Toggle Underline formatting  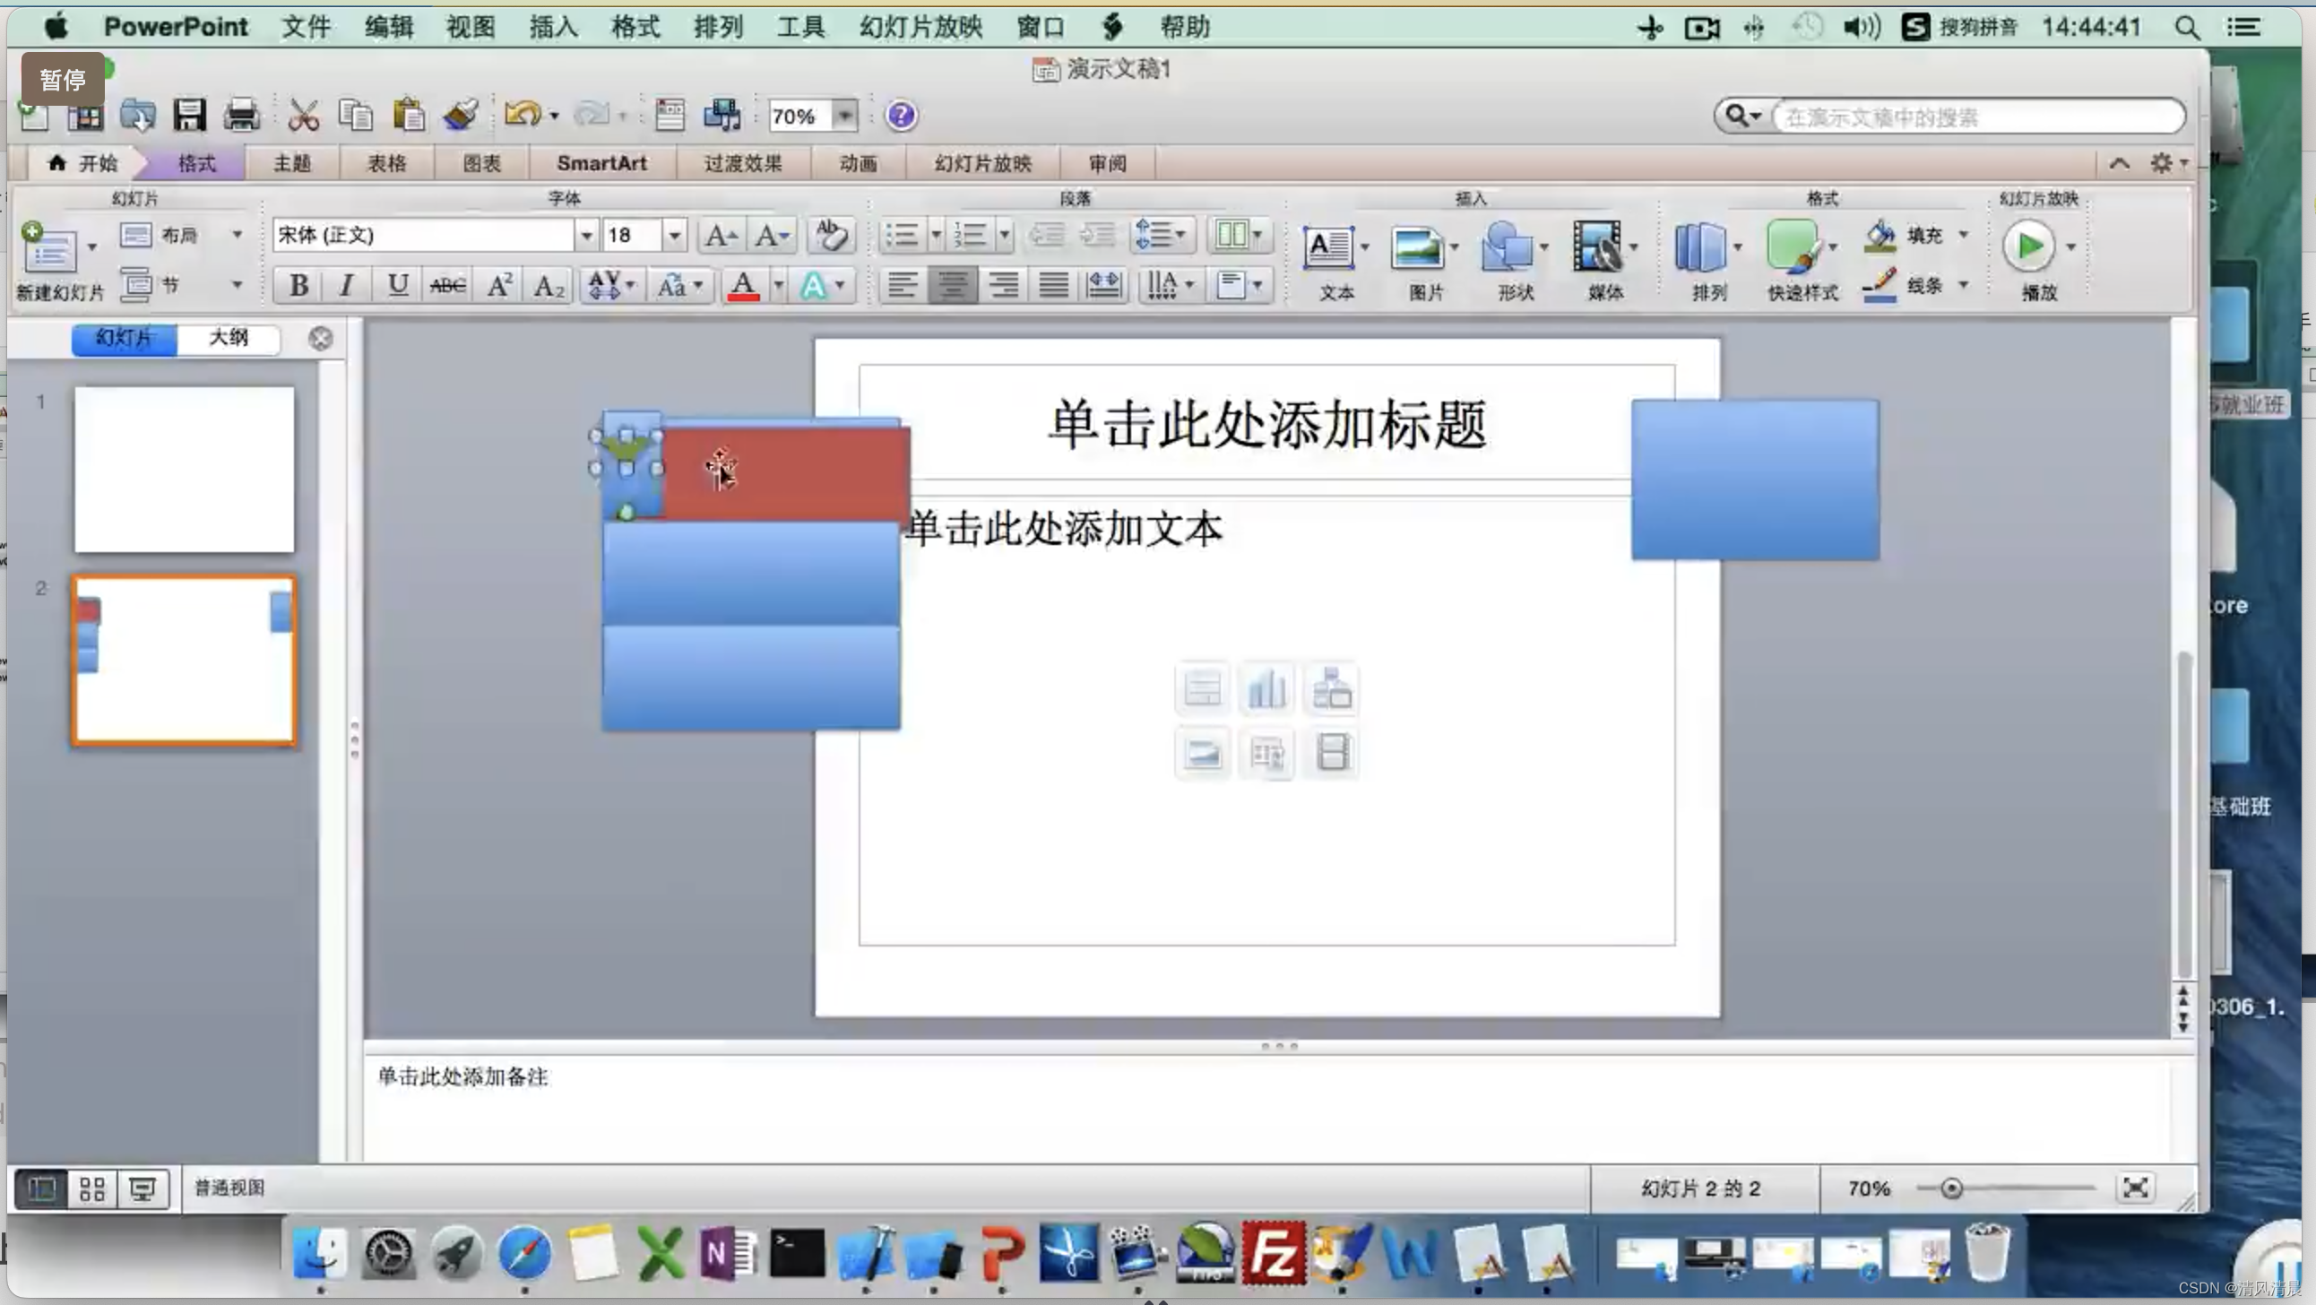(396, 286)
